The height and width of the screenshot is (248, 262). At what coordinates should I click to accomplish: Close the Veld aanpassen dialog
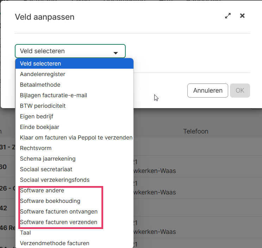[242, 16]
